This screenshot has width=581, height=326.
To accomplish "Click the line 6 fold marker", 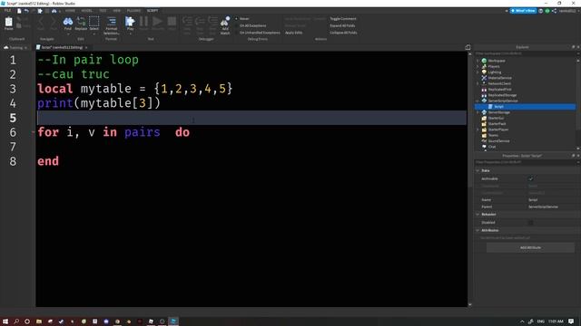I will point(33,132).
